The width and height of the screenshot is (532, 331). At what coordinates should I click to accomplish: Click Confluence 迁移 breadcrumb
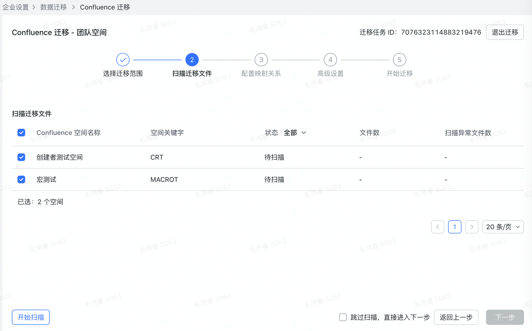click(x=105, y=7)
